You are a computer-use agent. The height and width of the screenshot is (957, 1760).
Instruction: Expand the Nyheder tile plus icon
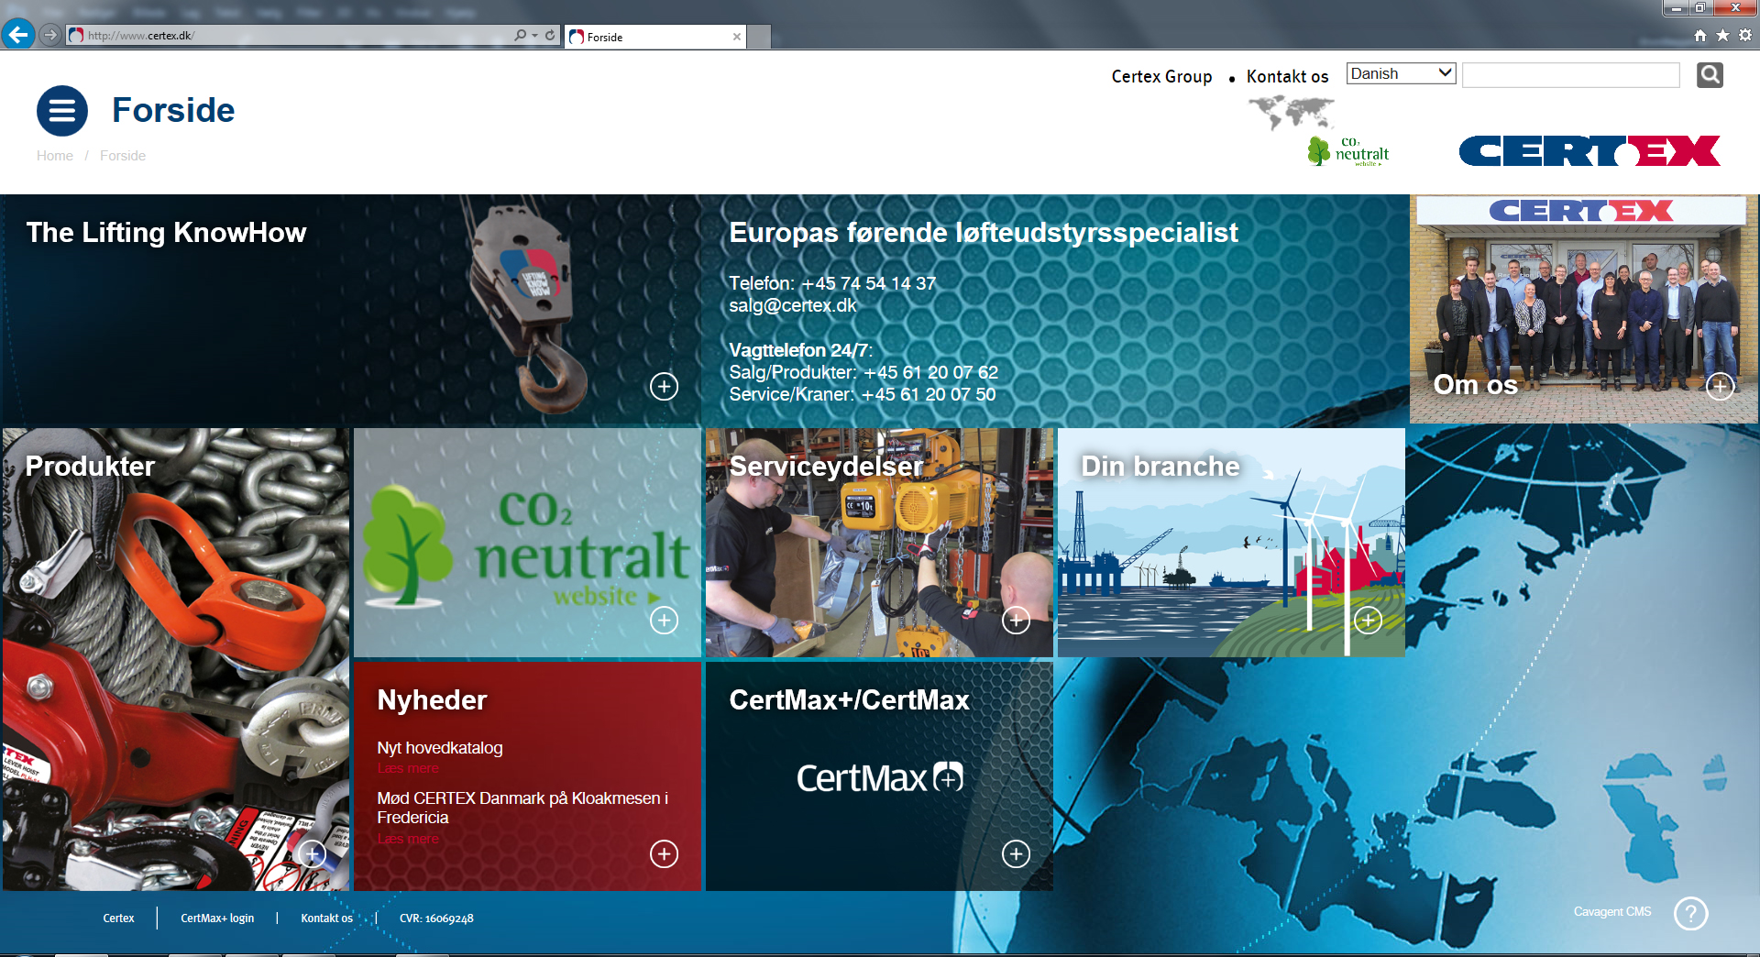(664, 854)
